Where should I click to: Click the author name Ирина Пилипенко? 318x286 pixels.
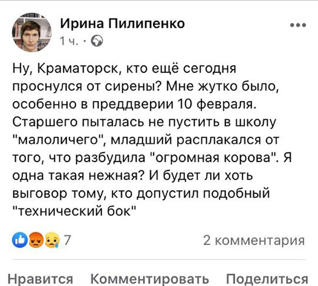tap(123, 24)
